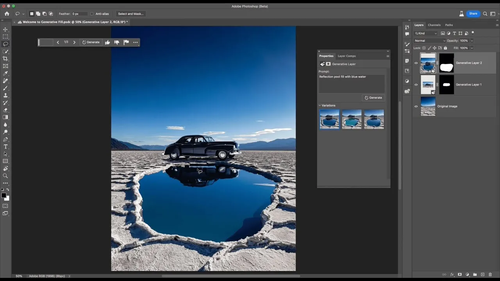500x281 pixels.
Task: Select the Lasso tool
Action: pos(5,44)
